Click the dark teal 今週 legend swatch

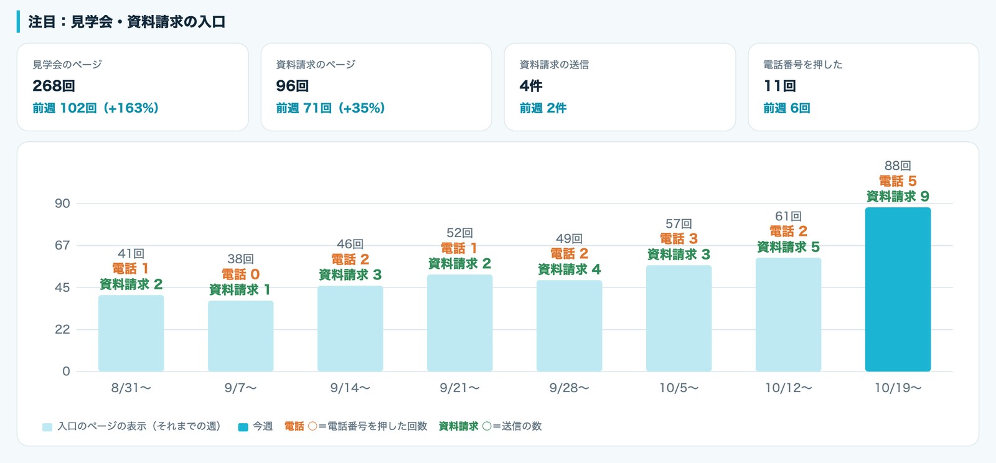coord(243,427)
